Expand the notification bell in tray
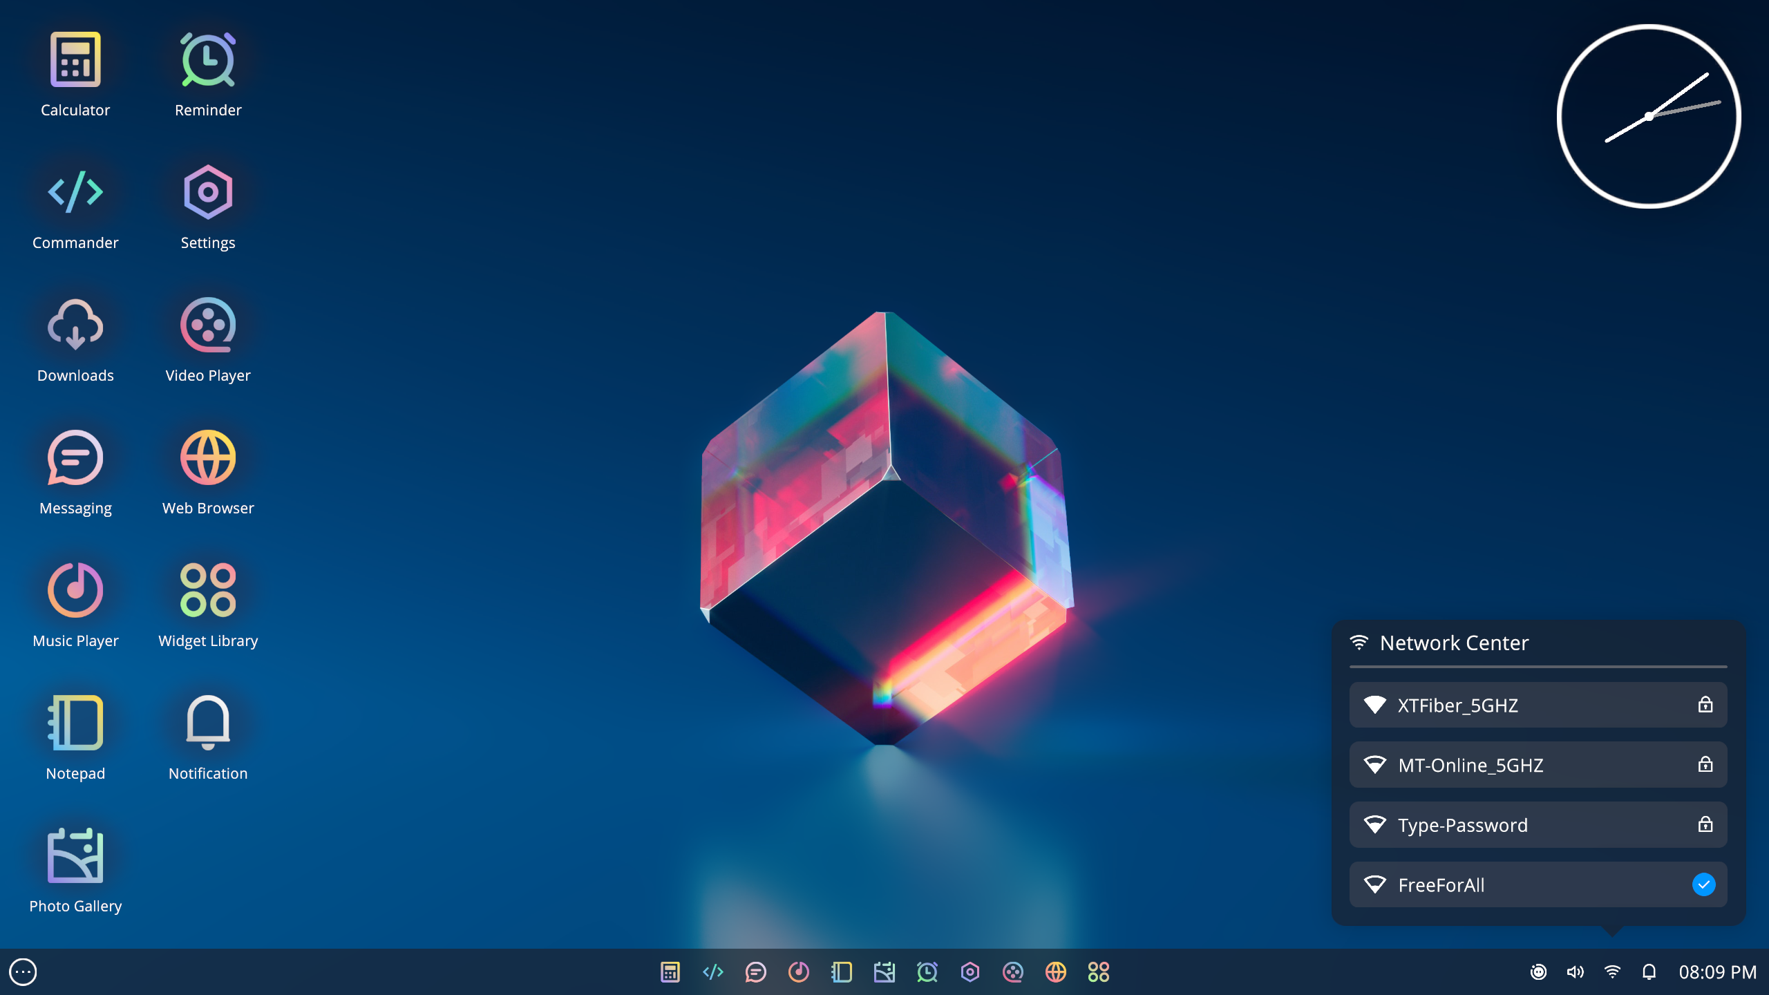 1649,972
